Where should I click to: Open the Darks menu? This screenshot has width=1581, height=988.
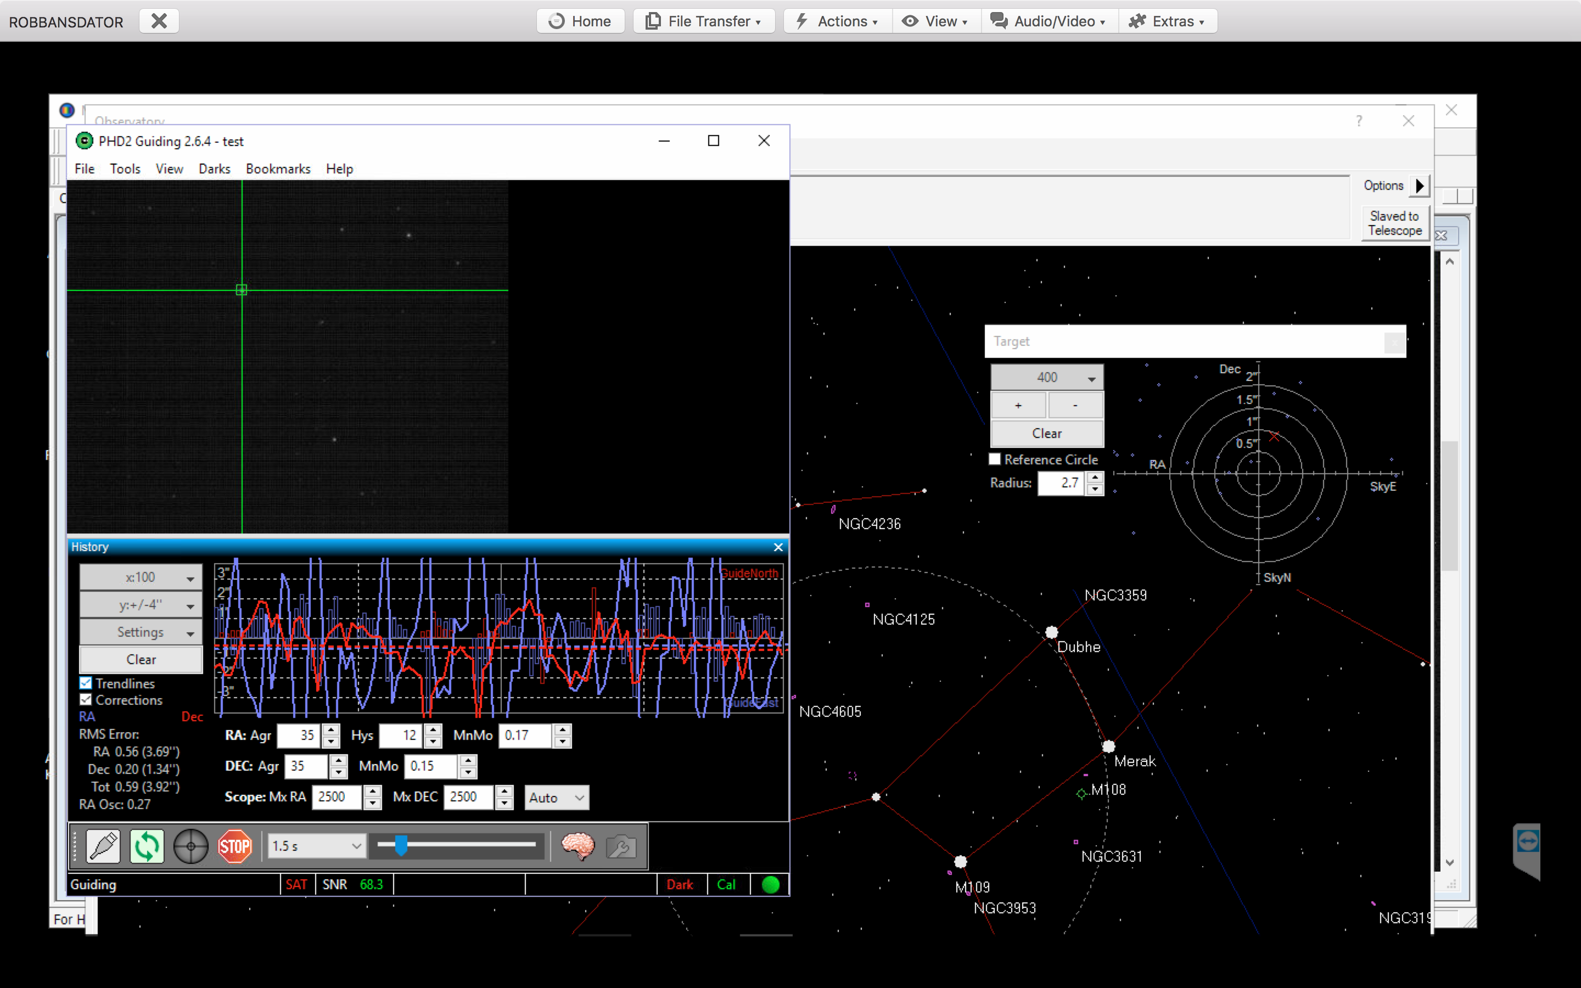coord(214,169)
